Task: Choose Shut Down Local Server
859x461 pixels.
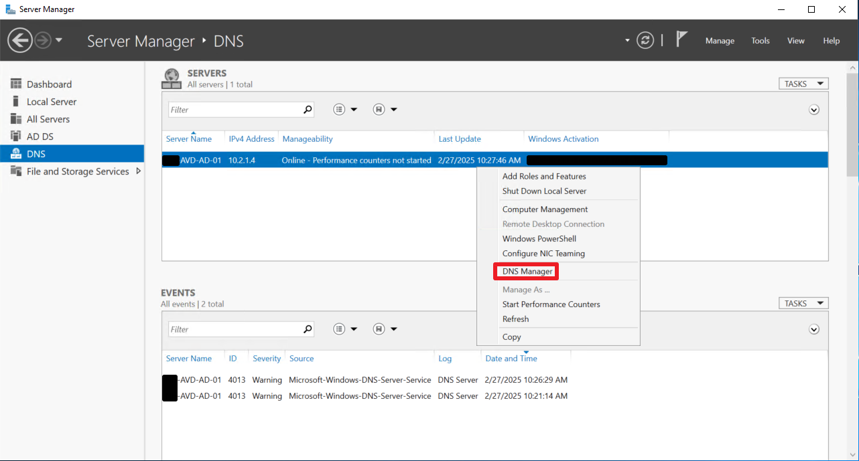Action: pyautogui.click(x=544, y=191)
